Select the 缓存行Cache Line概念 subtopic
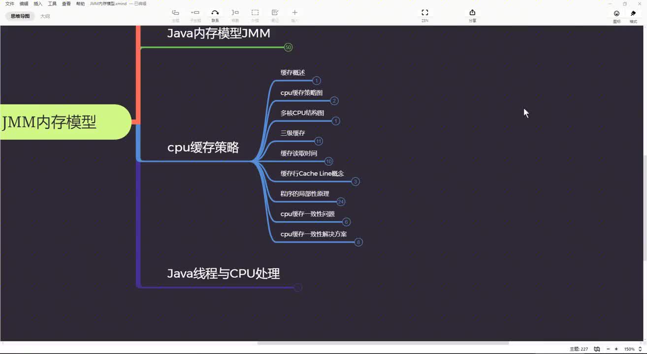Viewport: 647px width, 354px height. [x=312, y=174]
